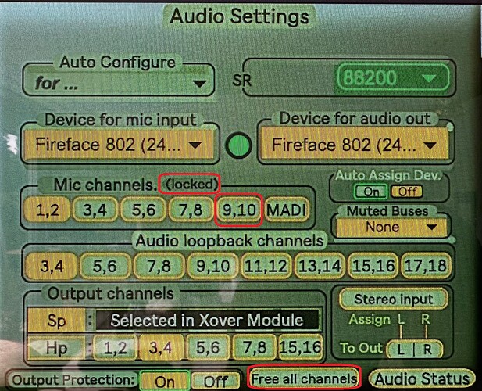Set headphone output to channels 15,16
Screen dimensions: 482x391
[301, 348]
